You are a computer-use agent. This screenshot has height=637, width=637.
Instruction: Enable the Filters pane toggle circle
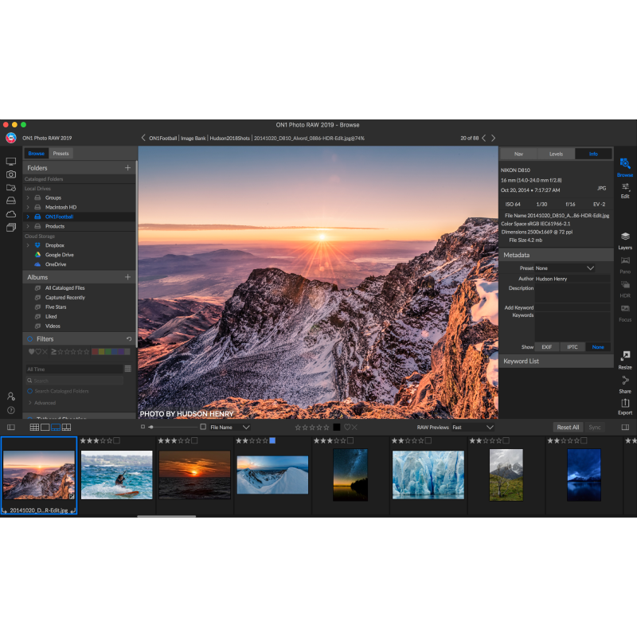29,339
